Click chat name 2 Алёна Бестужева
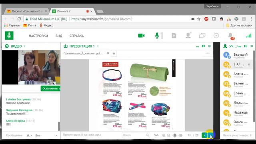The image size is (256, 144). point(18,99)
